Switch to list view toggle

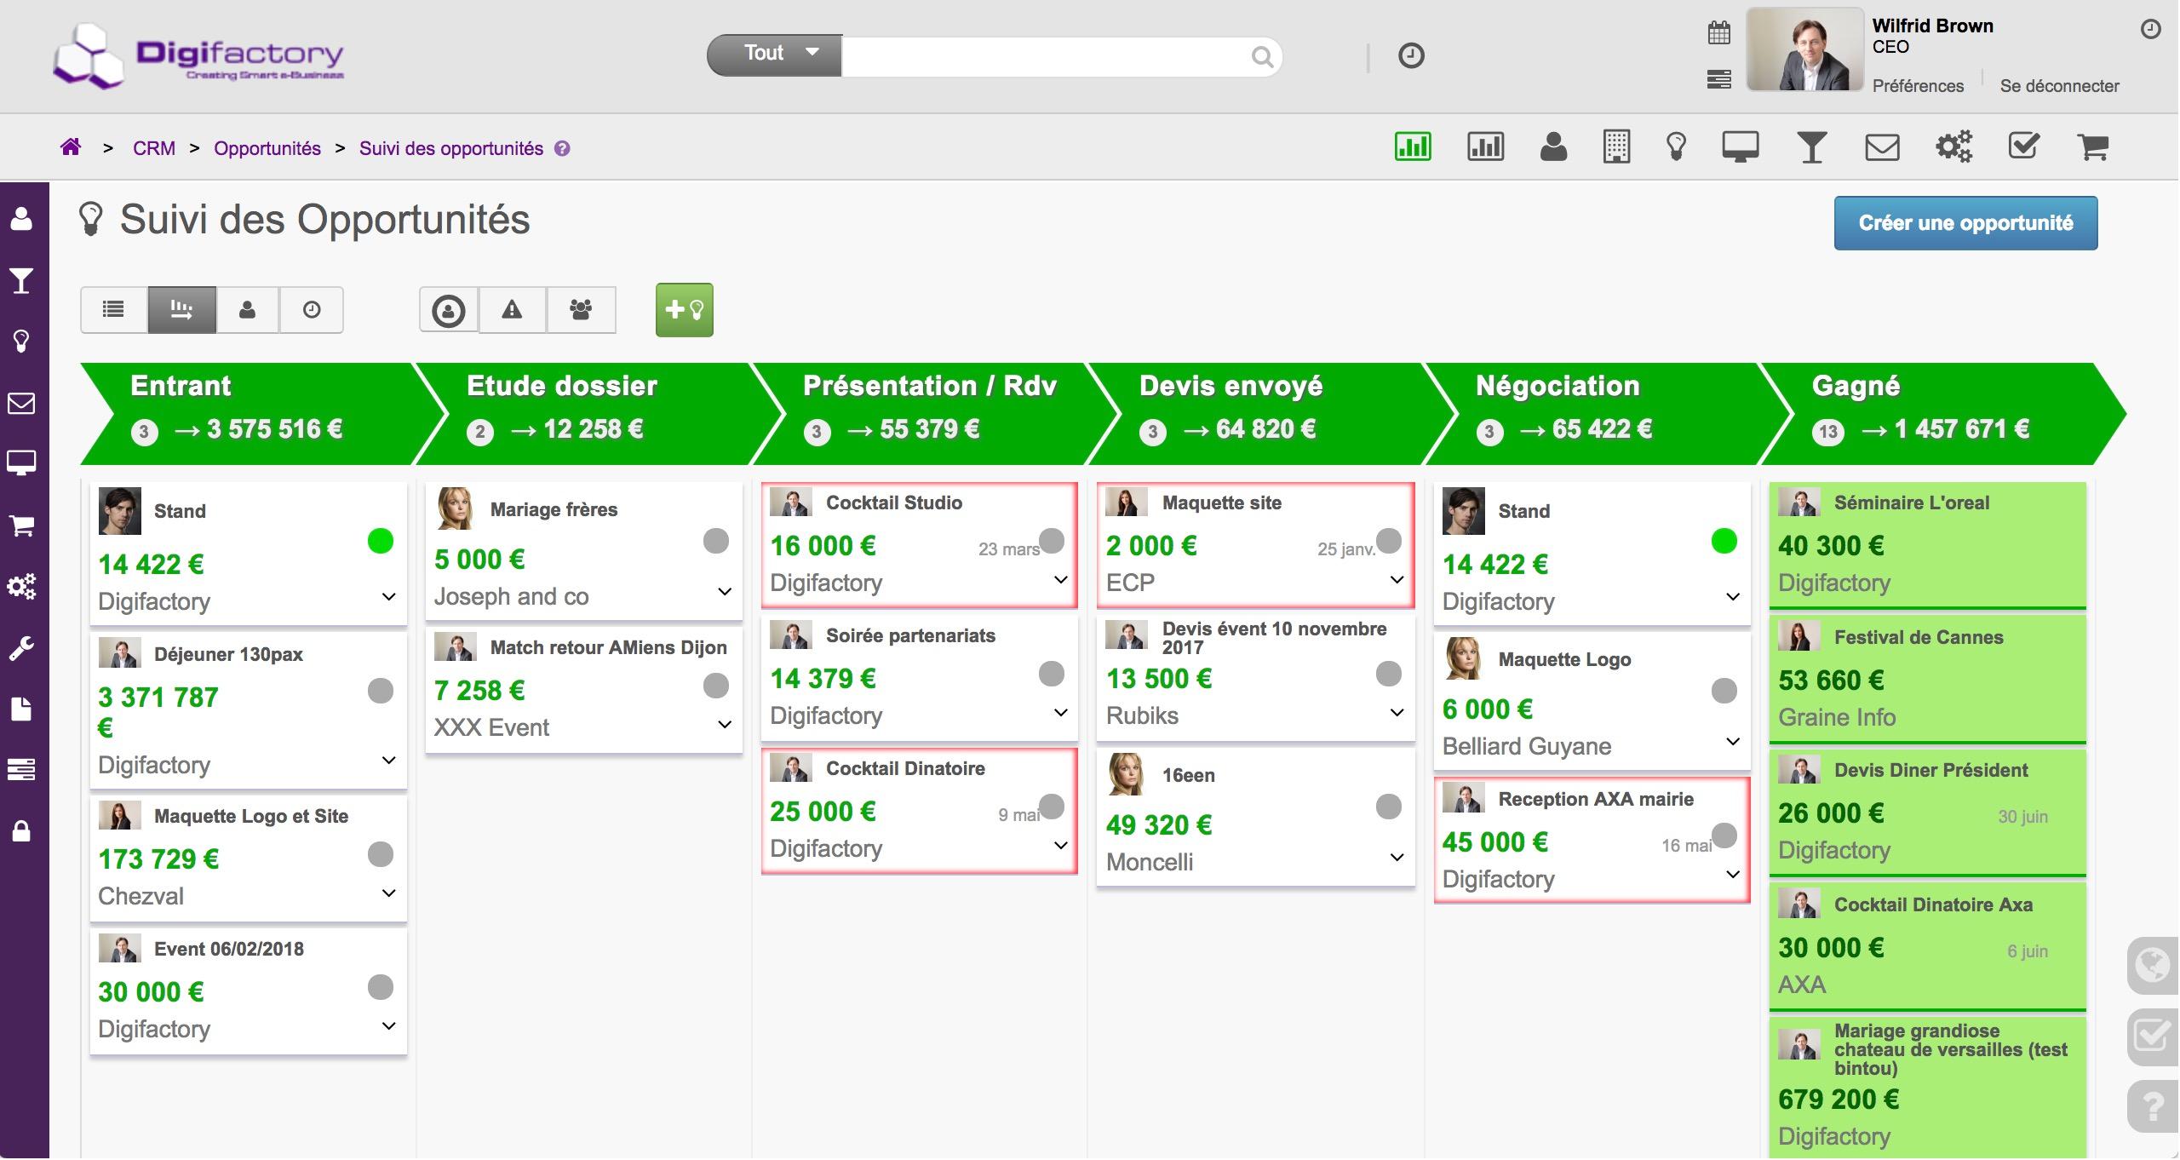(x=113, y=309)
